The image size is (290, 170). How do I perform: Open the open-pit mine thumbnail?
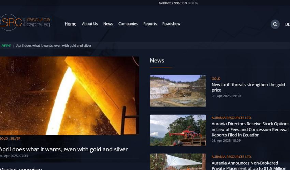[x=178, y=91]
